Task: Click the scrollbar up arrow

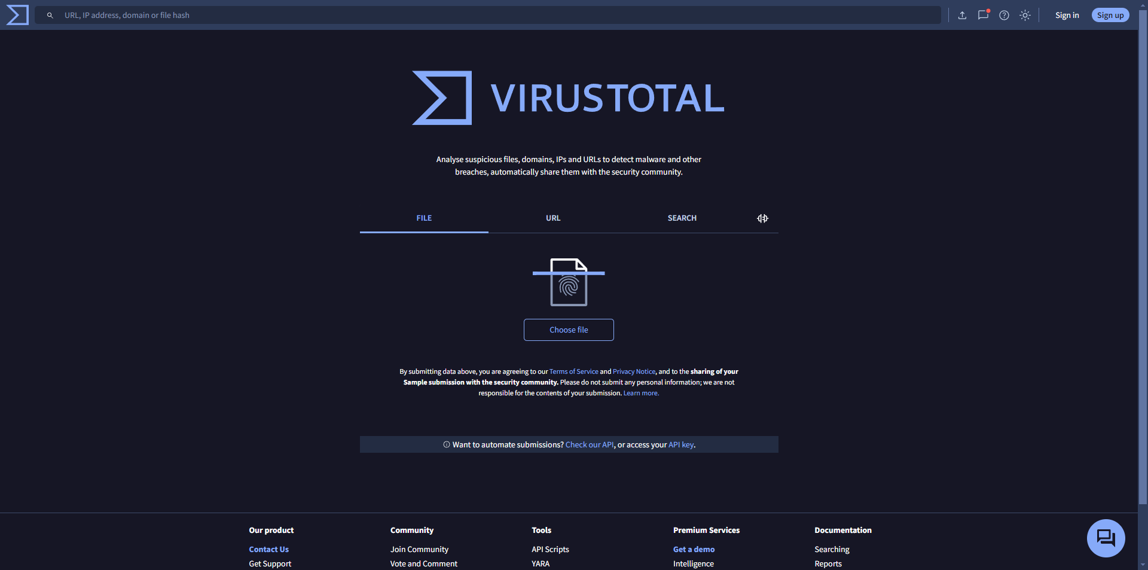Action: coord(1143,4)
